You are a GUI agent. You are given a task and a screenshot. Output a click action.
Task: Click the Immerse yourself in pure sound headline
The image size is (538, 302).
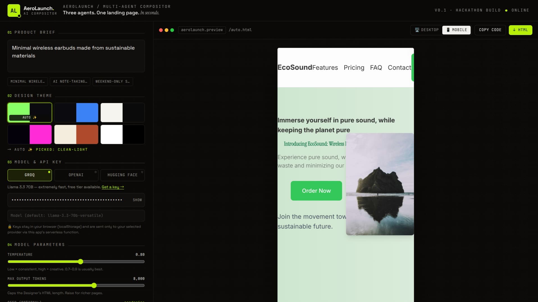click(x=336, y=125)
